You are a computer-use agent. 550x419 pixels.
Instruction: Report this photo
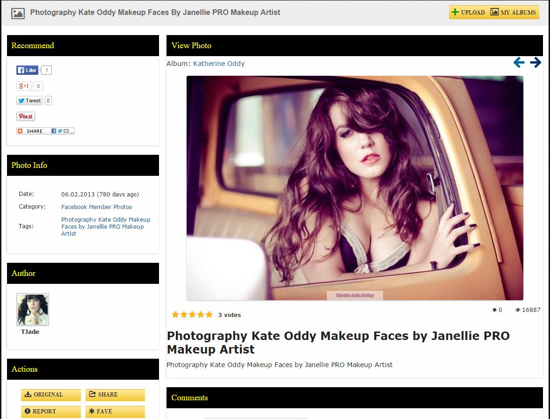click(x=51, y=412)
